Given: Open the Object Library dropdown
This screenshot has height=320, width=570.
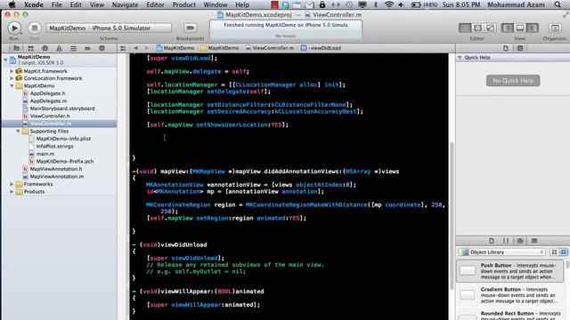Looking at the screenshot, I should coord(502,252).
